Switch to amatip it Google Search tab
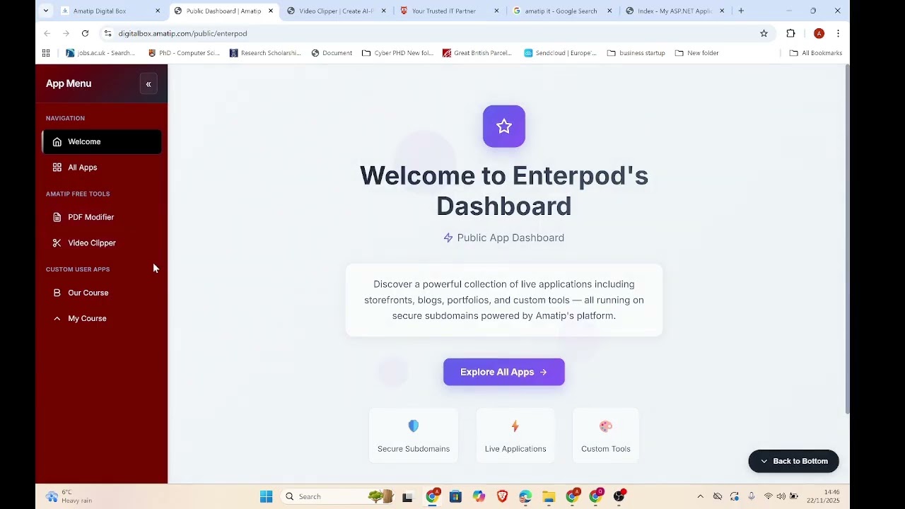The image size is (905, 509). tap(563, 11)
